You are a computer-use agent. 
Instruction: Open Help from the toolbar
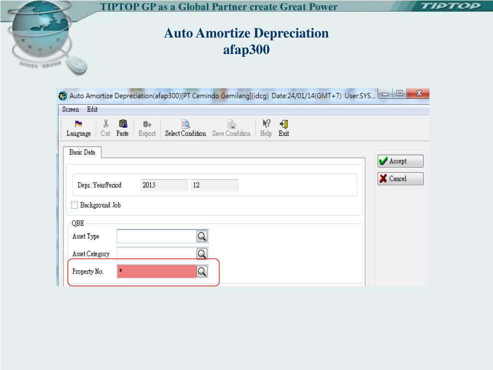266,128
